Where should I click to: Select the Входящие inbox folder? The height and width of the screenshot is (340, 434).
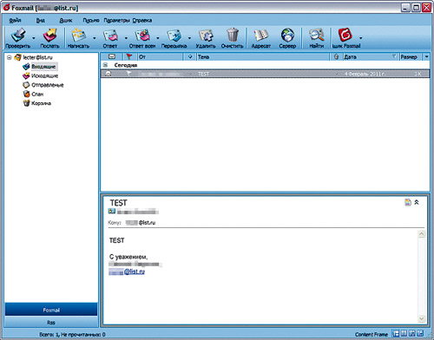coord(43,67)
